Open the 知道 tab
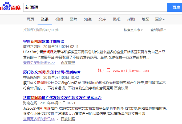Image resolution: width=182 pixels, height=124 pixels. [x=88, y=19]
